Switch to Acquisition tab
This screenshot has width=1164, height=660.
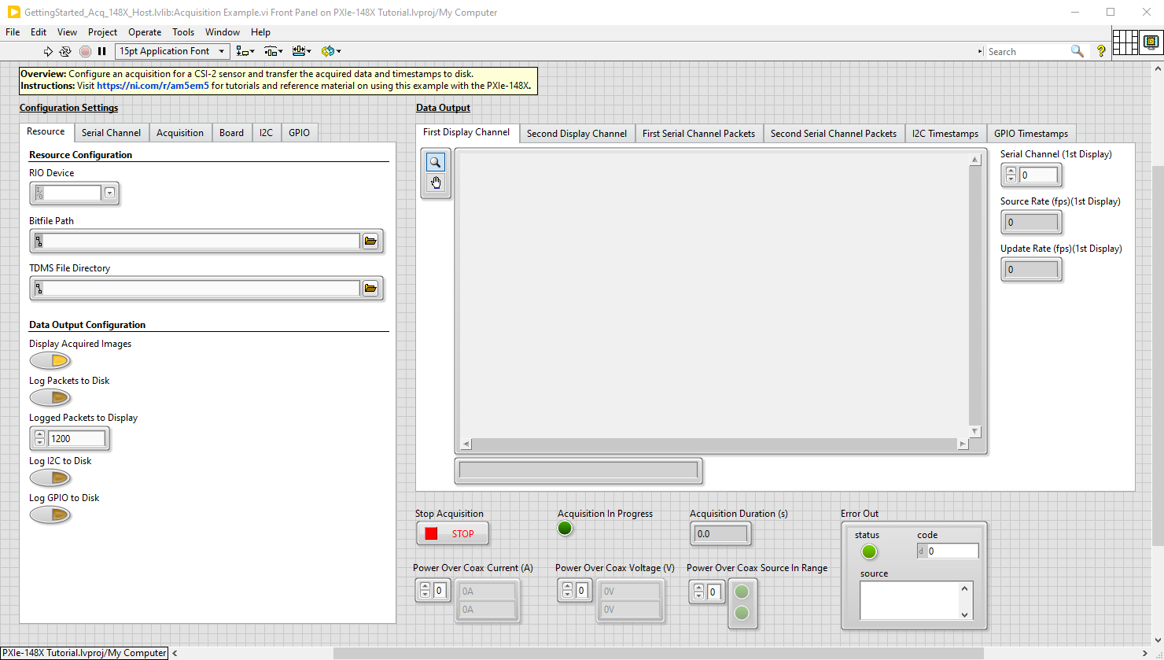point(180,133)
